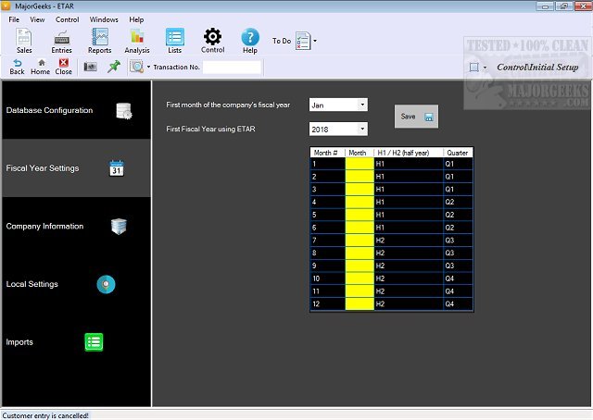Viewport: 593px width, 420px height.
Task: Open the Entries keyboard icon
Action: (61, 41)
